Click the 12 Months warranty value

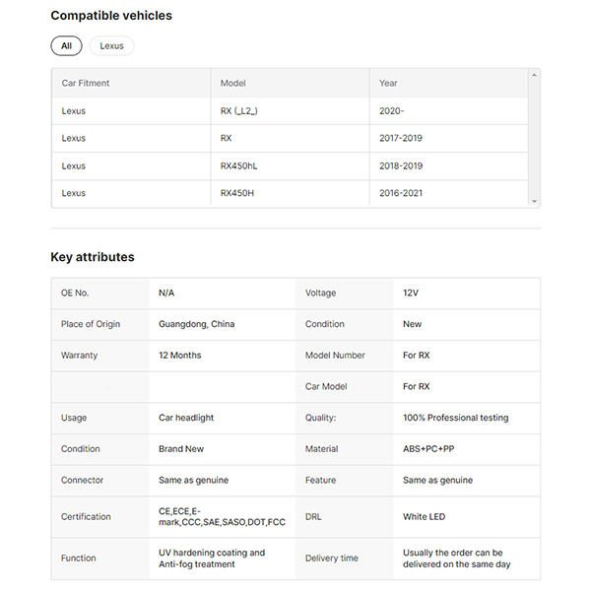coord(179,356)
